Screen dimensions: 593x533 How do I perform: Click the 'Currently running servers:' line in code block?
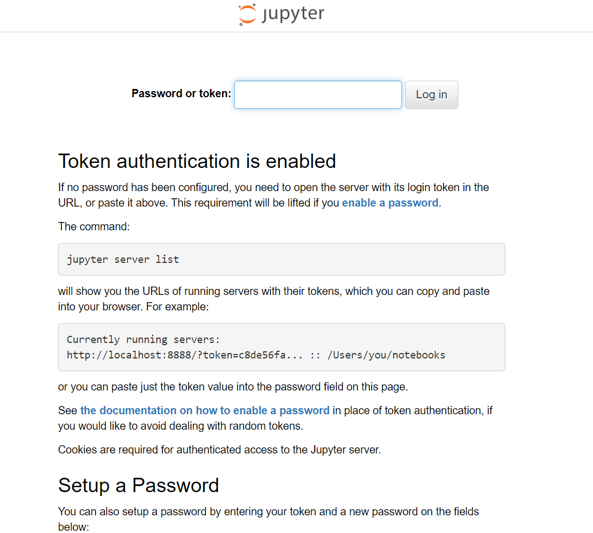pyautogui.click(x=143, y=339)
